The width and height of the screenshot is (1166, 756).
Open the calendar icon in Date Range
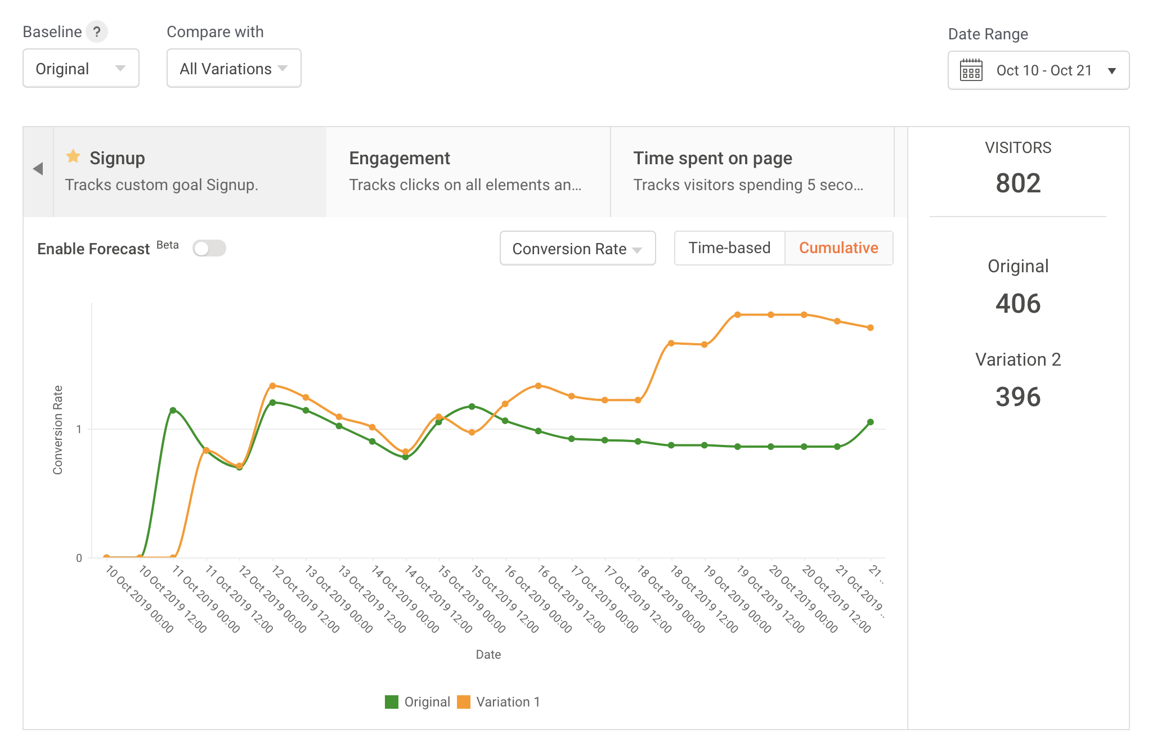[971, 70]
